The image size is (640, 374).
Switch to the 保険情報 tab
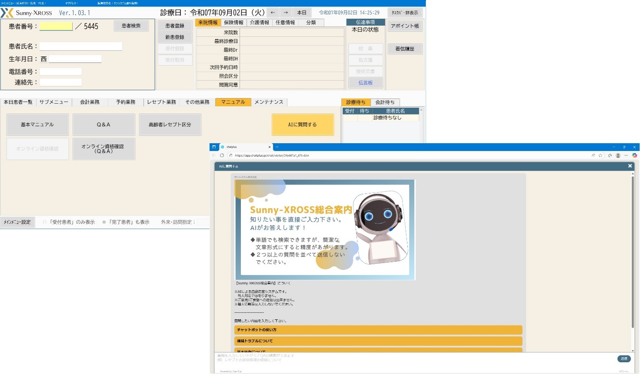[233, 23]
